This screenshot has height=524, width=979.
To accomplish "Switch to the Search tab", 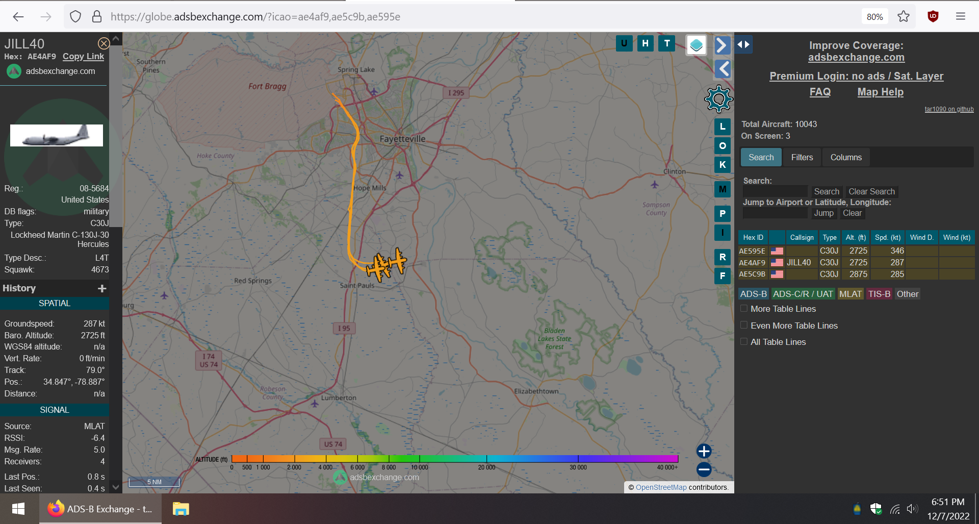I will (x=761, y=158).
